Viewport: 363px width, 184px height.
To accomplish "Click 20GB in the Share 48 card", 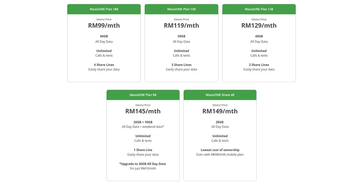I will pyautogui.click(x=220, y=122).
